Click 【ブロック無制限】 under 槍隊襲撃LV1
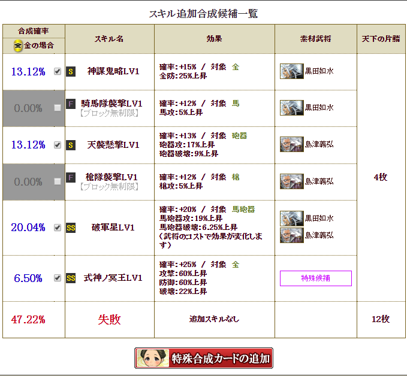The height and width of the screenshot is (376, 407). (109, 187)
